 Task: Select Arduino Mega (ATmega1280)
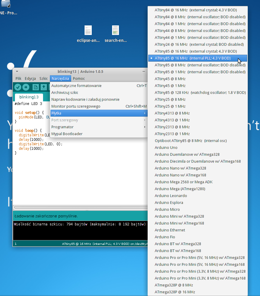tap(198, 189)
